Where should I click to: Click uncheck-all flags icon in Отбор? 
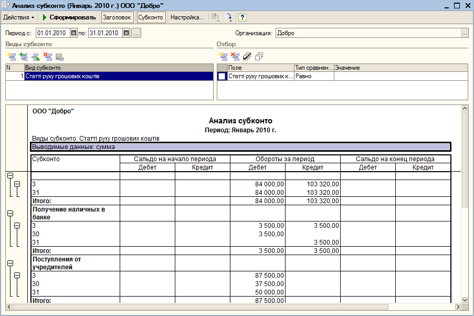tap(259, 56)
